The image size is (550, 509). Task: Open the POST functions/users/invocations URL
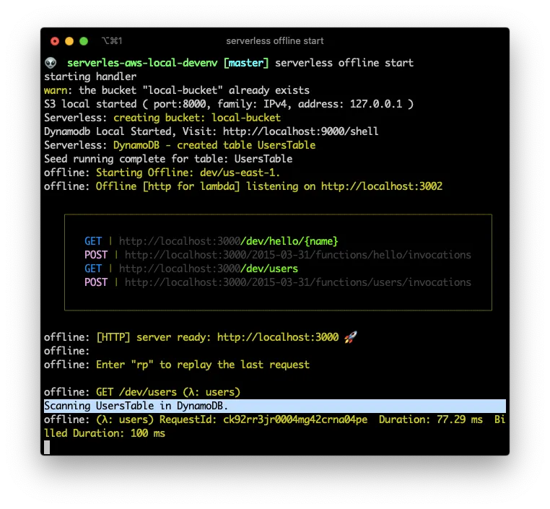click(x=298, y=282)
